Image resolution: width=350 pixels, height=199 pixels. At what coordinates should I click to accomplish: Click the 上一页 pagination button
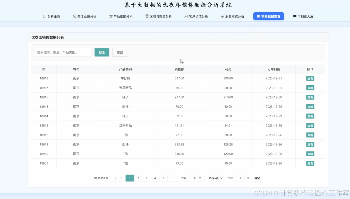tap(118, 178)
